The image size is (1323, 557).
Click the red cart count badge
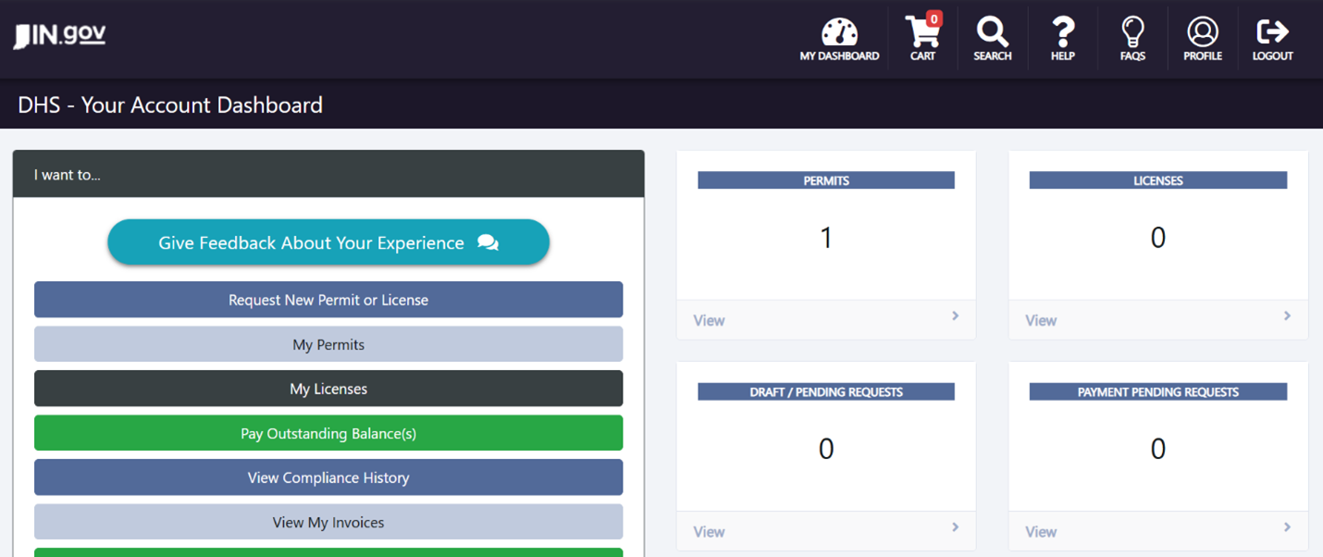[934, 19]
